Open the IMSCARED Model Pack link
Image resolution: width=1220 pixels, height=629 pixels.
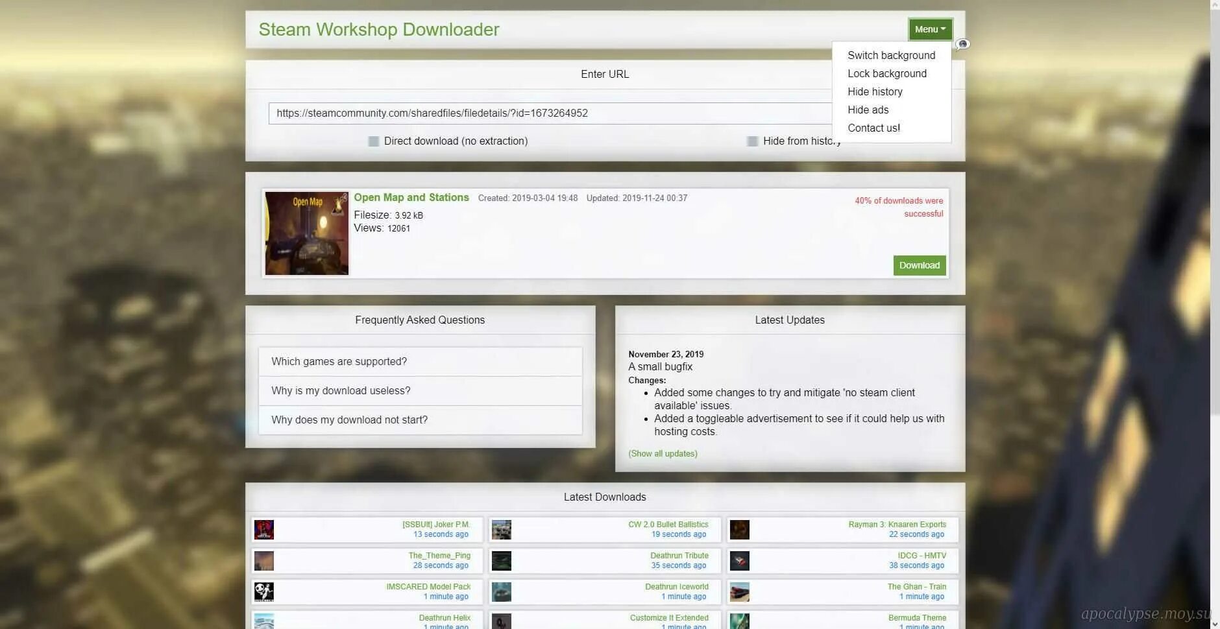pyautogui.click(x=428, y=587)
